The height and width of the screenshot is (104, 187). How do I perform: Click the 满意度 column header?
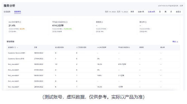click(142, 48)
